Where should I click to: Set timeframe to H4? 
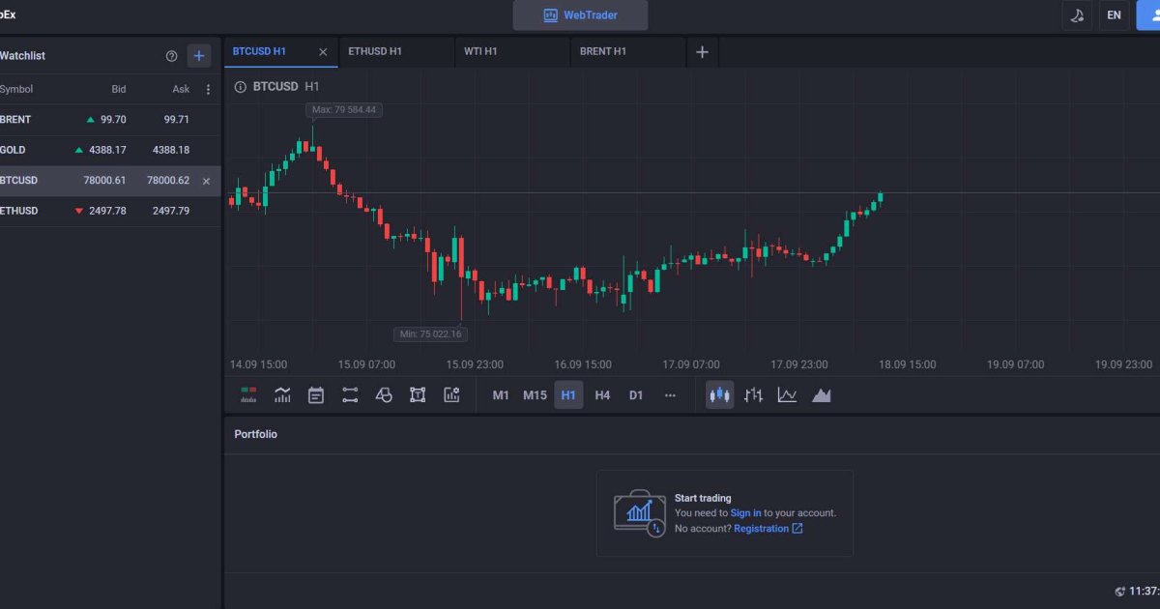[x=602, y=394]
